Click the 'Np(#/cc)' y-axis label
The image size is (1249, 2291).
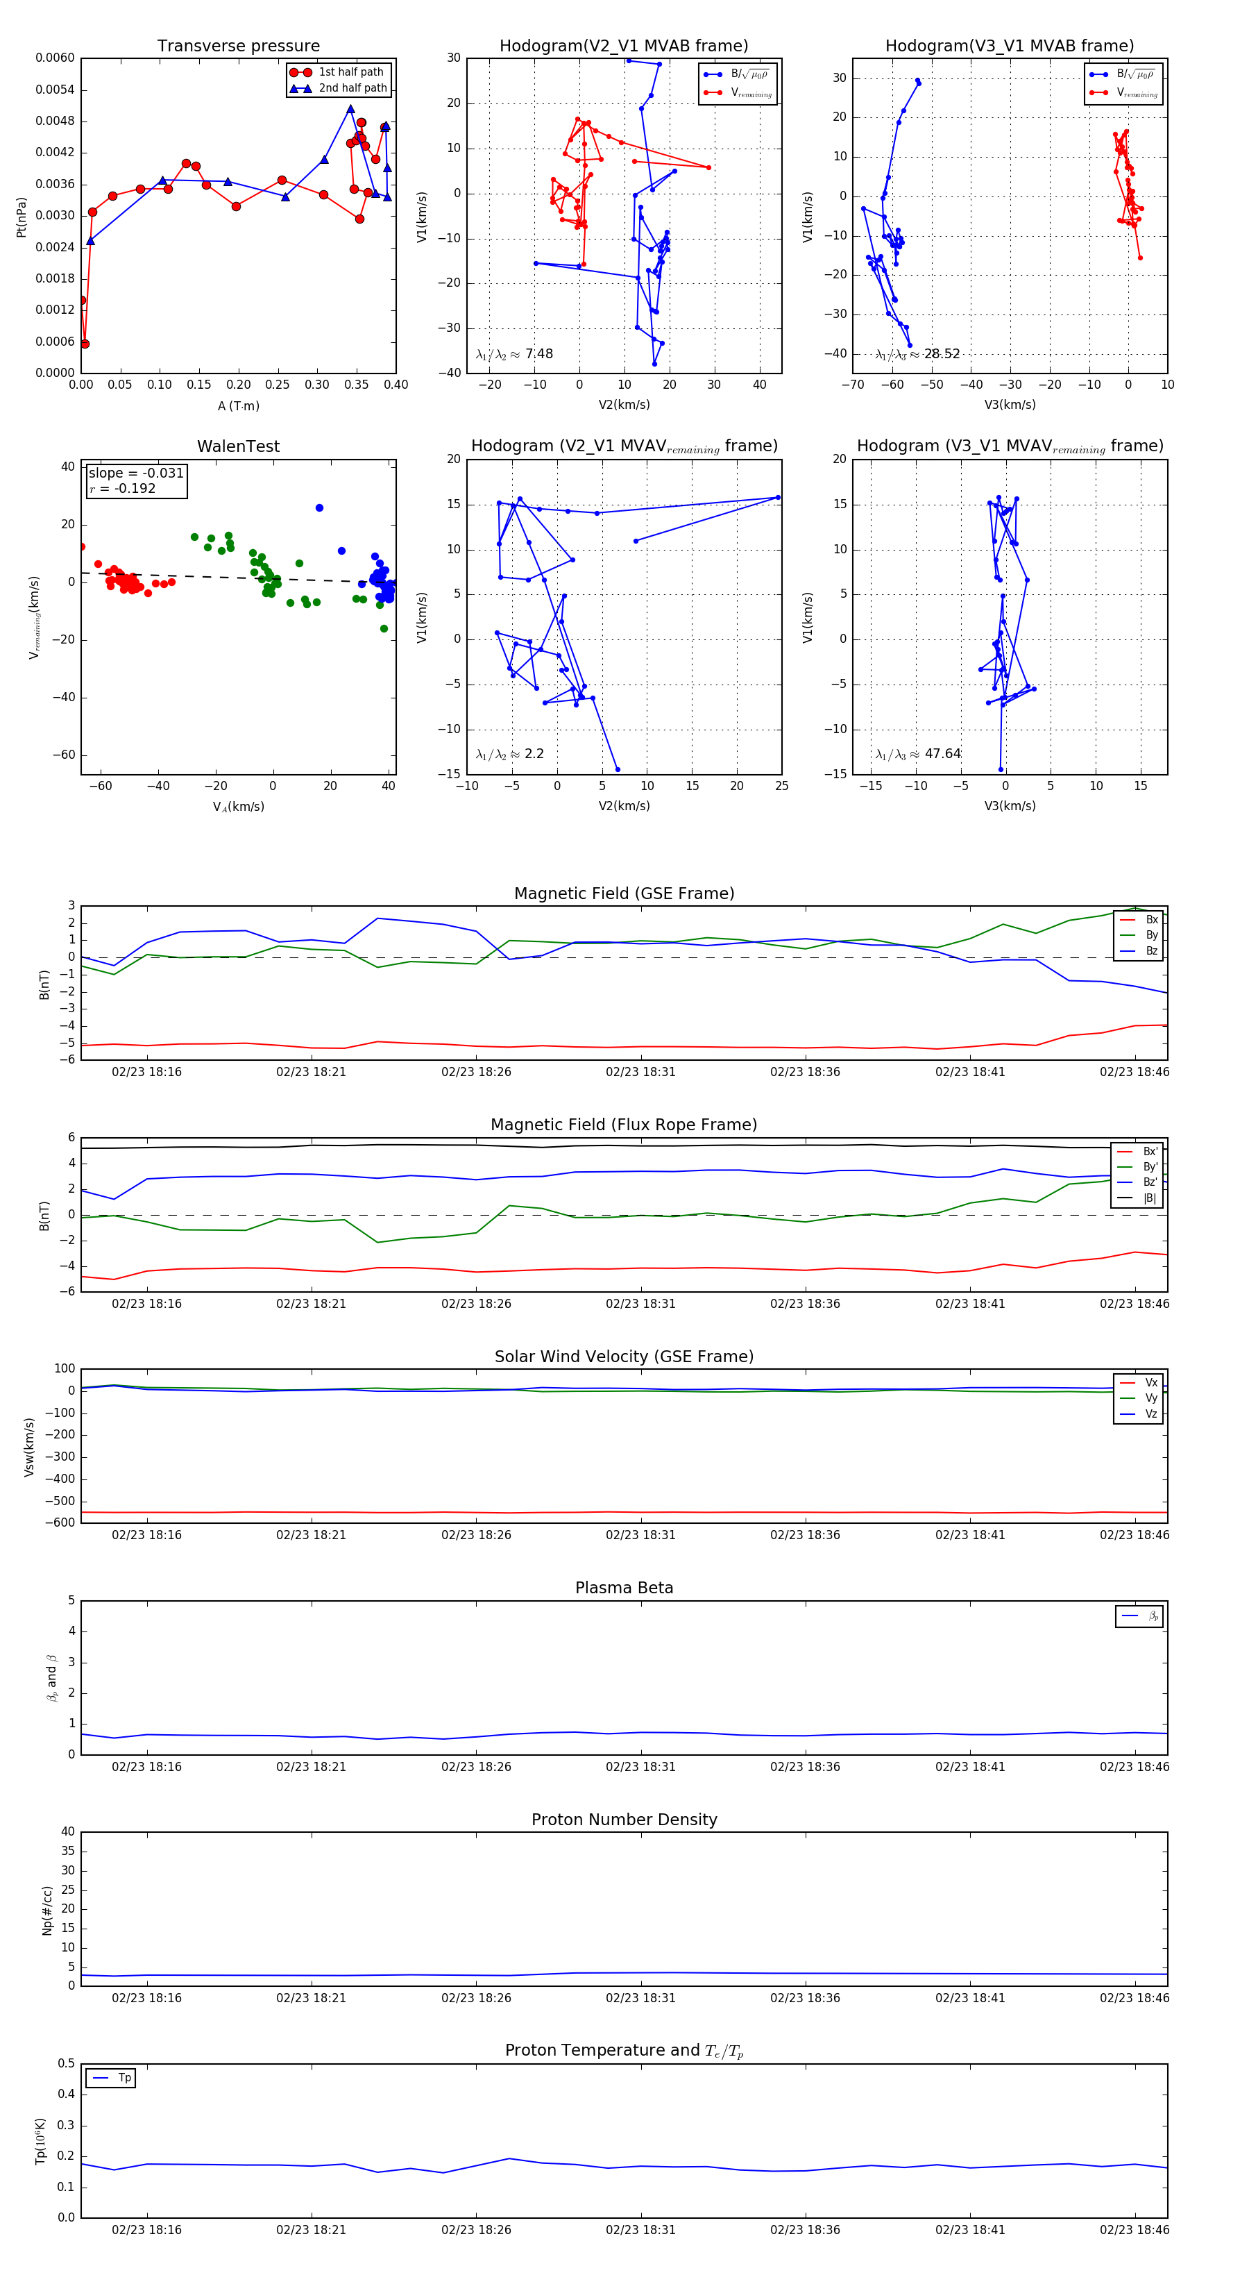point(47,1911)
